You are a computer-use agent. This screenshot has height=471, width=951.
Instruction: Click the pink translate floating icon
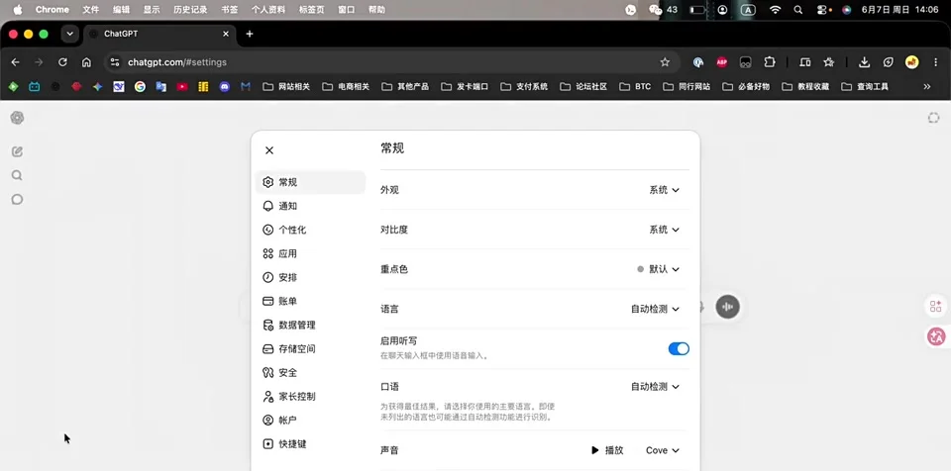(x=936, y=337)
